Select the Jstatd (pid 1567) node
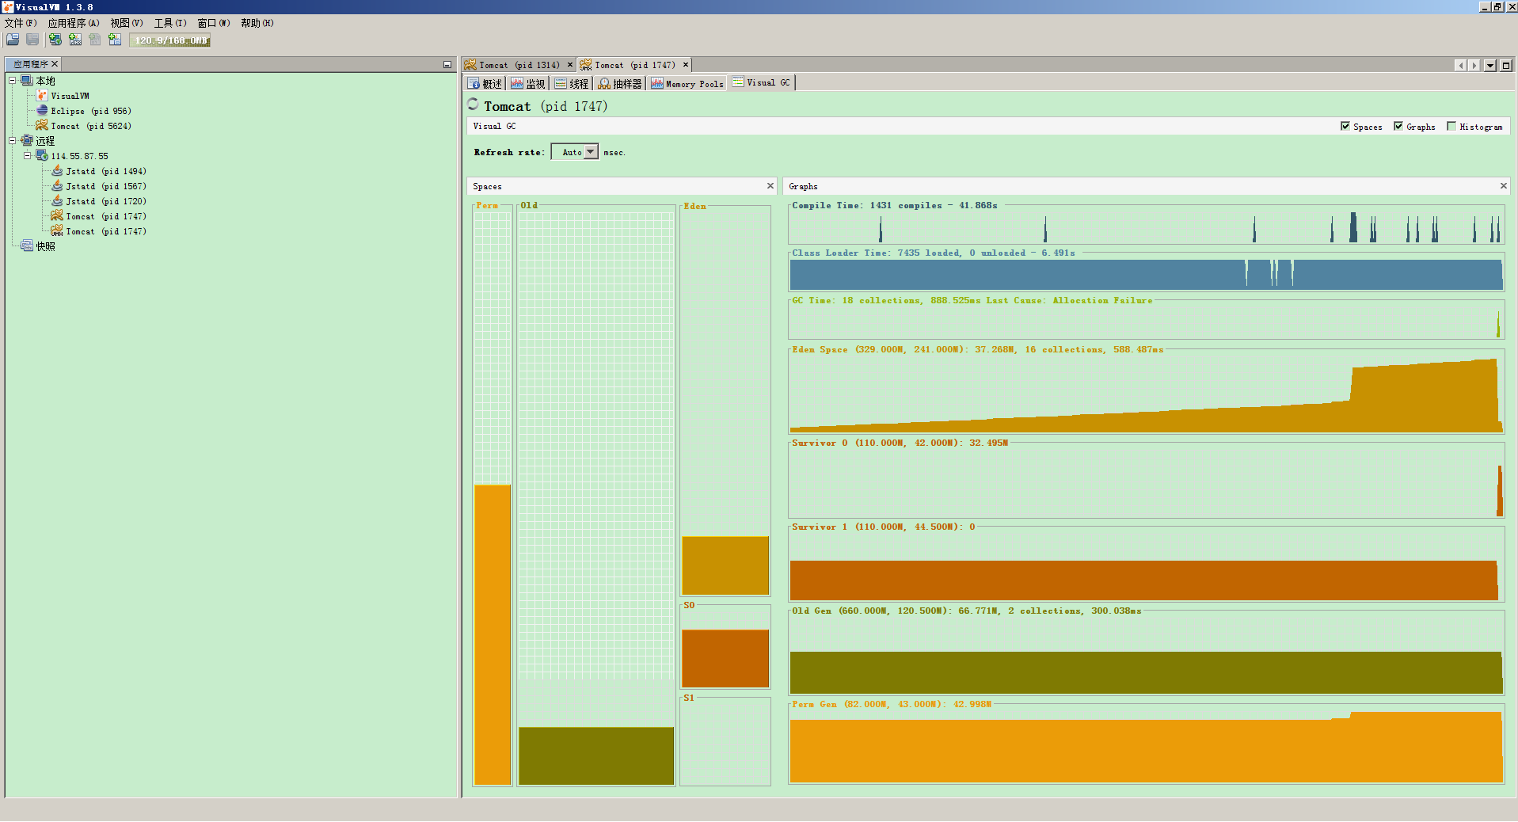Image resolution: width=1518 pixels, height=822 pixels. (99, 186)
